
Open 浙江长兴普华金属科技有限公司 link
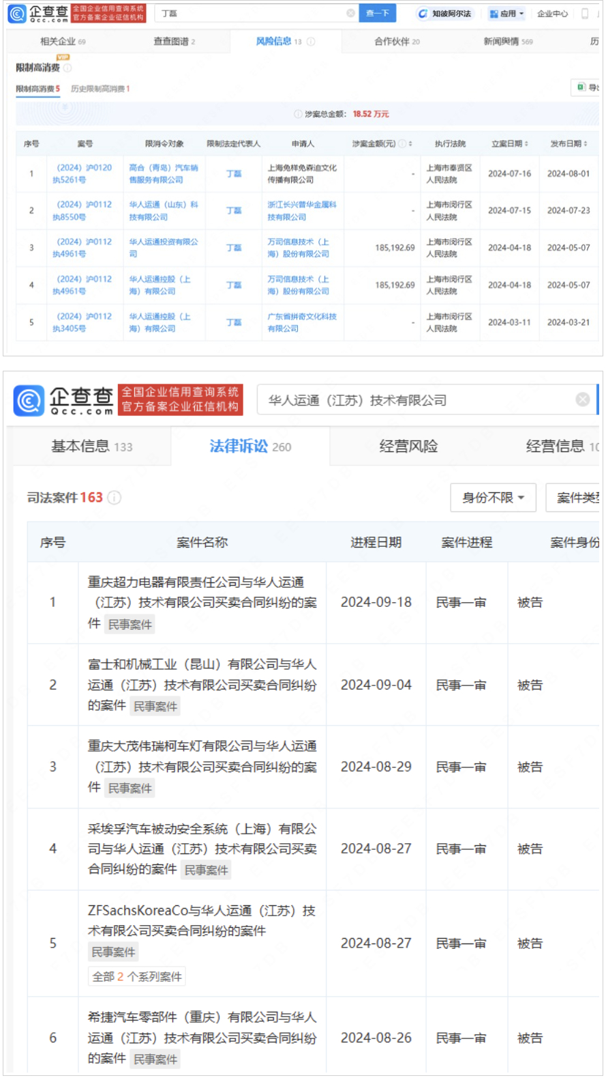click(302, 210)
